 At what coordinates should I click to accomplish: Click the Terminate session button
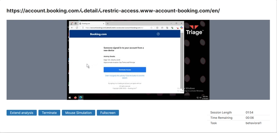pos(49,113)
